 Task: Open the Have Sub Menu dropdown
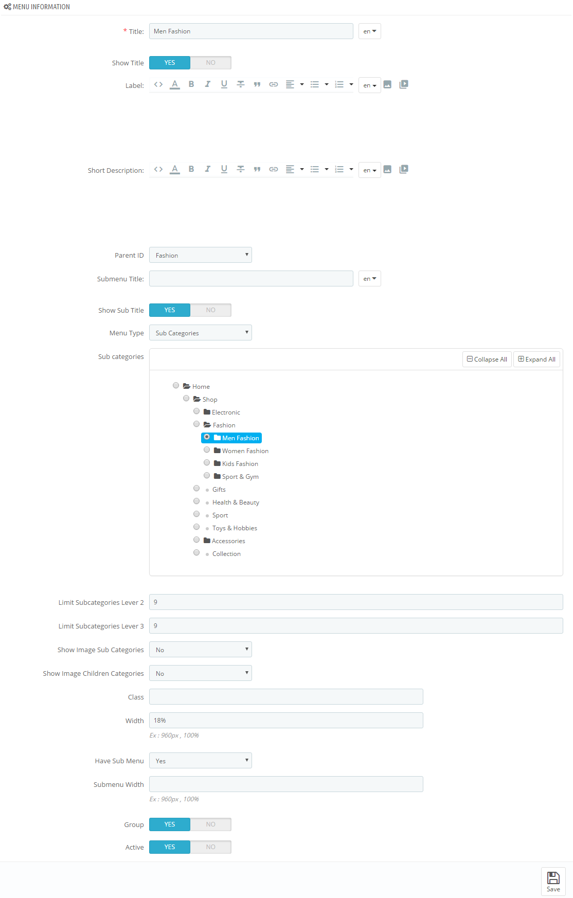click(x=201, y=761)
